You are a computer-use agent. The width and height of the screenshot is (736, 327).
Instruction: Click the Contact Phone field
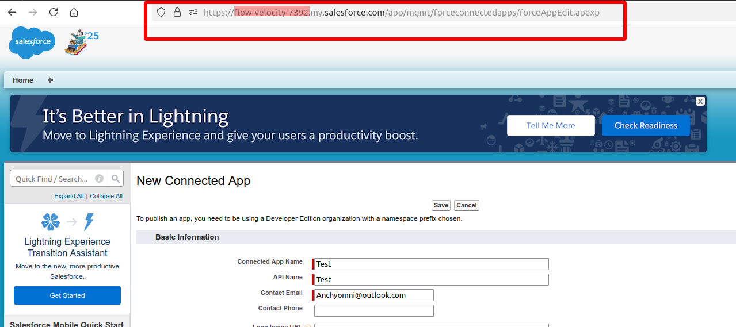point(373,310)
